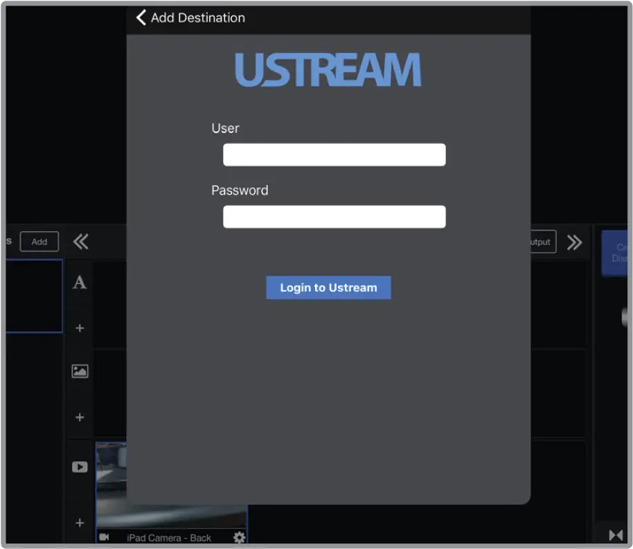Go back from the Add Destination screen
The width and height of the screenshot is (633, 549).
(x=140, y=17)
